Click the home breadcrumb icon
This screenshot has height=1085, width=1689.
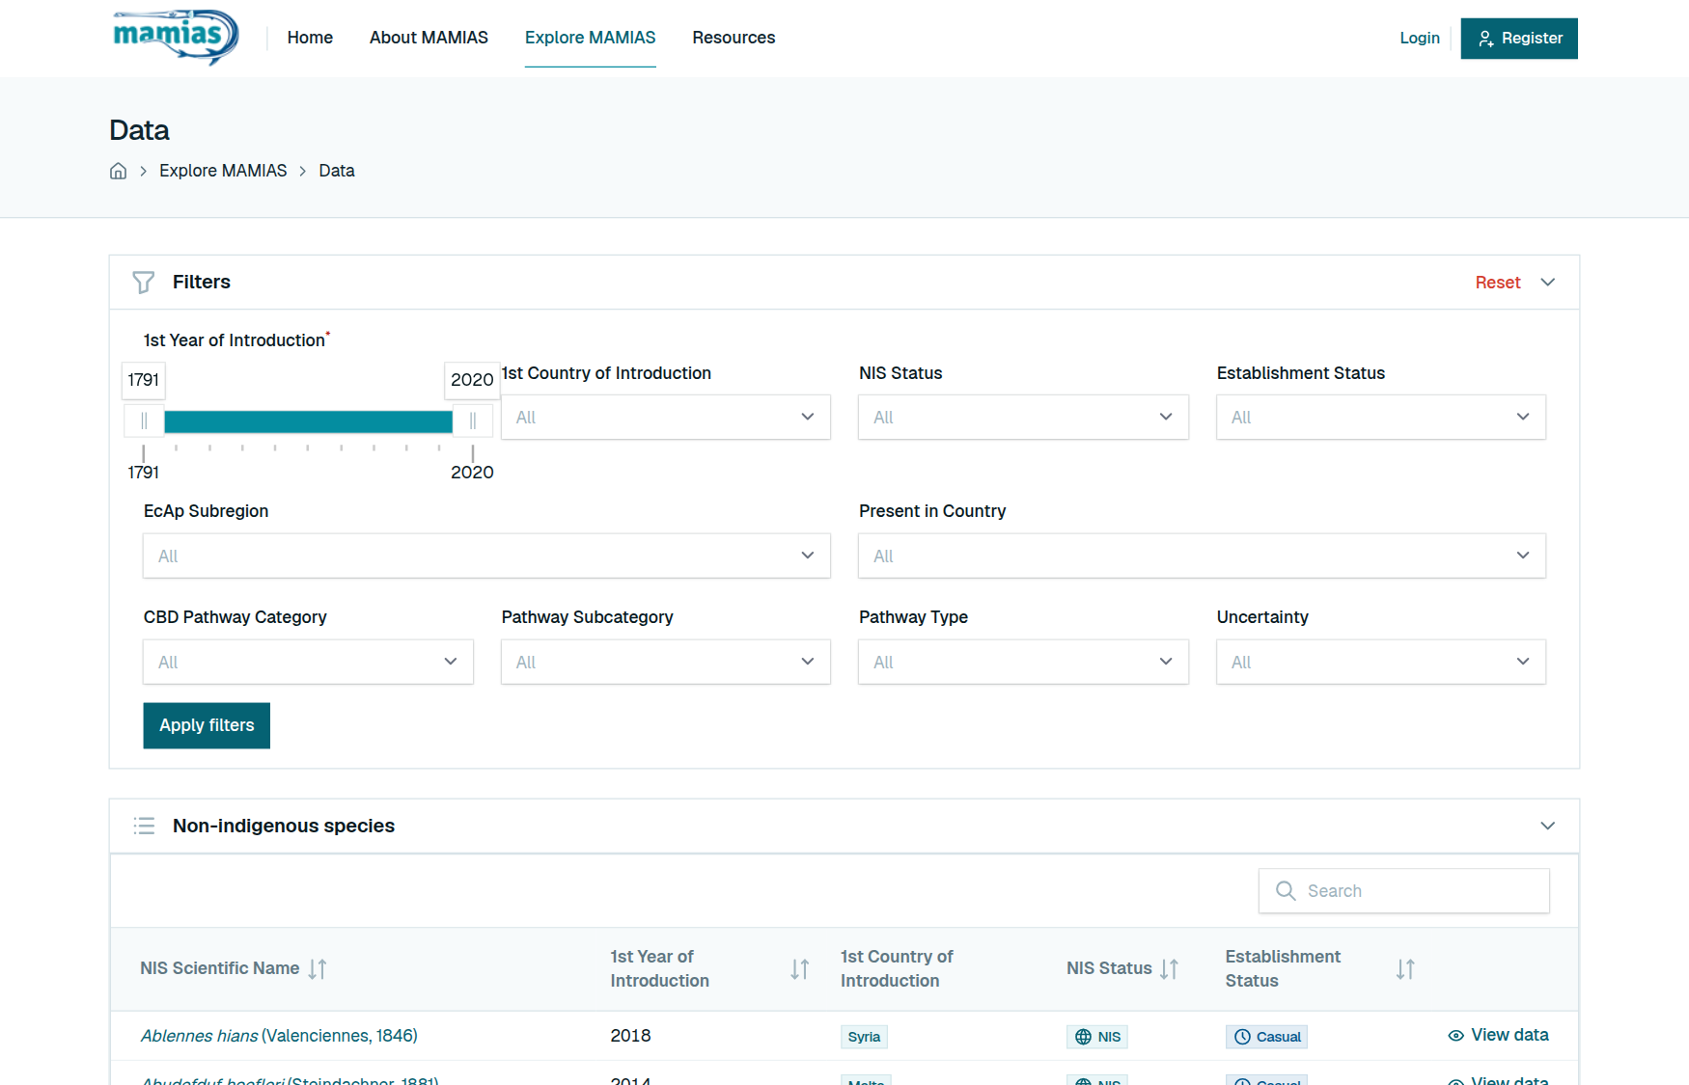tap(118, 171)
